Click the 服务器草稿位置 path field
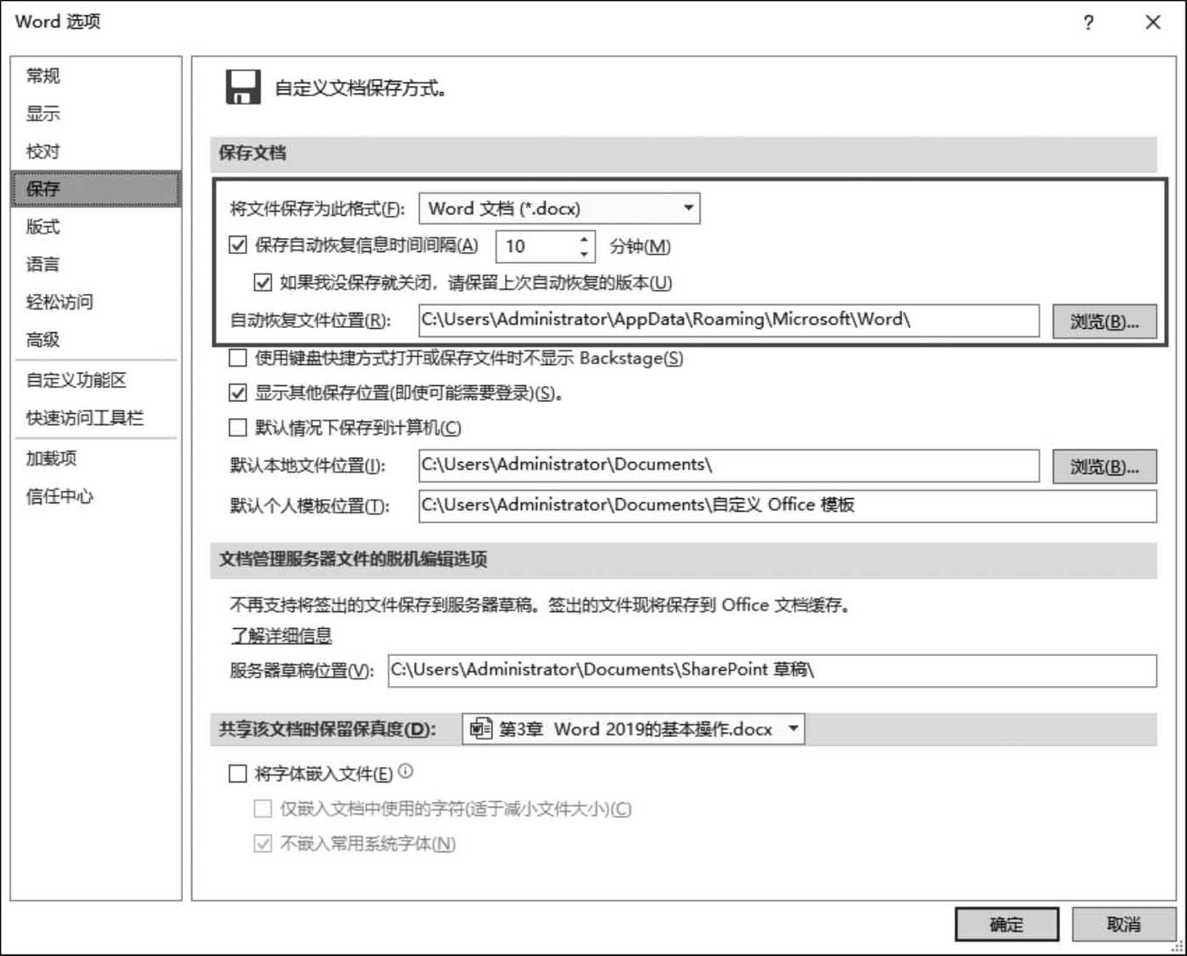The height and width of the screenshot is (956, 1187). click(772, 670)
